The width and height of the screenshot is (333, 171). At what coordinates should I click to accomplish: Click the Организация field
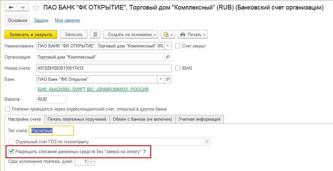pyautogui.click(x=101, y=57)
